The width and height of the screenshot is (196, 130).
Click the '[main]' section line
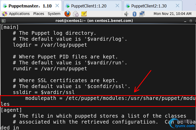pyautogui.click(x=10, y=27)
